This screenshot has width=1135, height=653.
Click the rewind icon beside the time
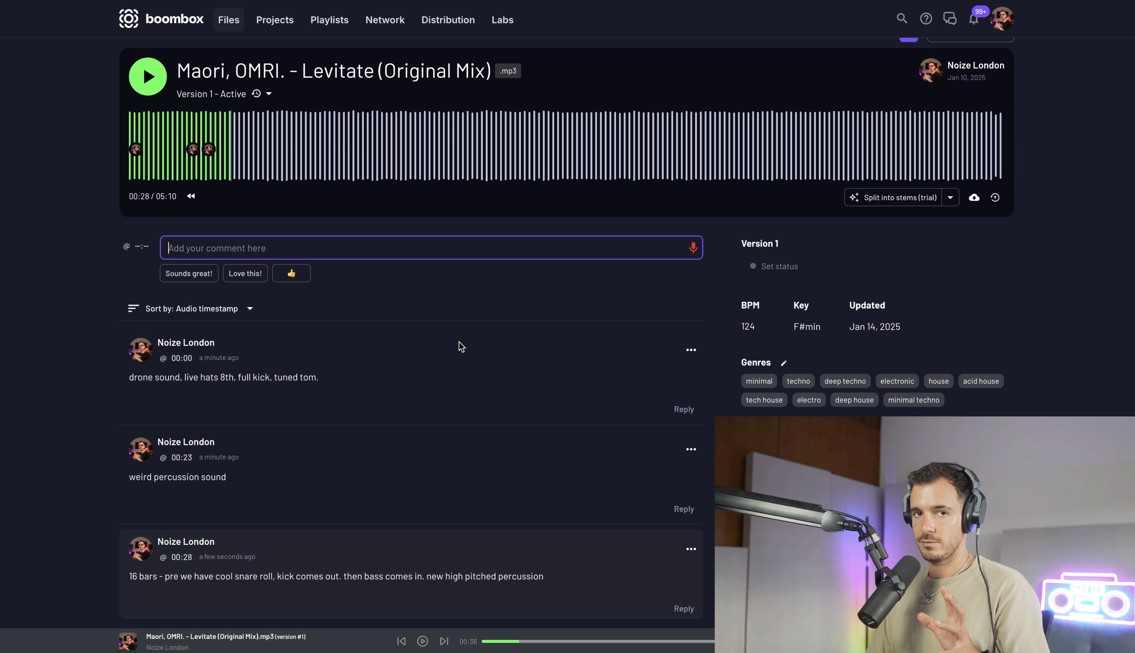coord(191,196)
